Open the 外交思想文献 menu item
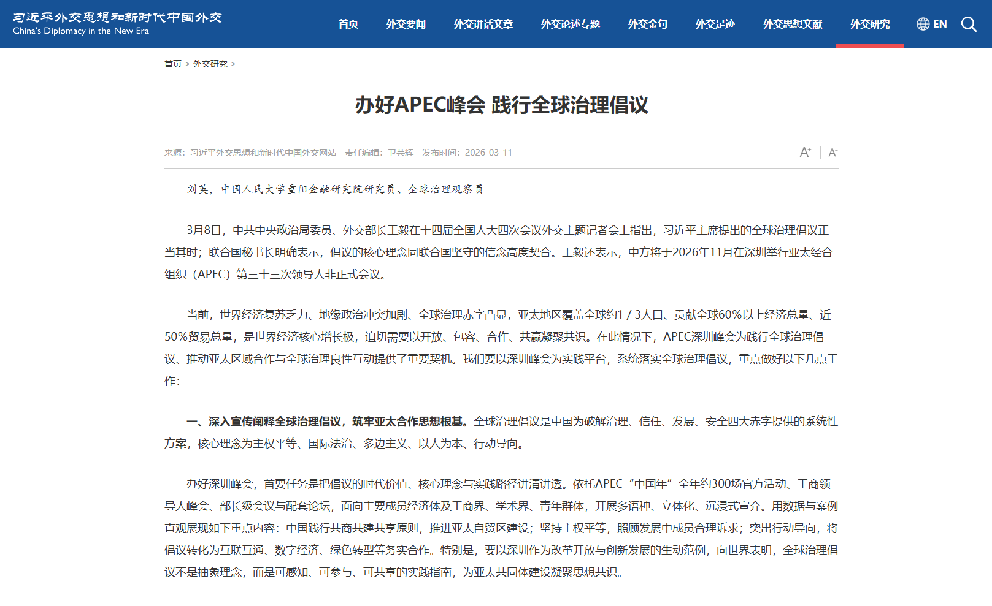 [792, 24]
